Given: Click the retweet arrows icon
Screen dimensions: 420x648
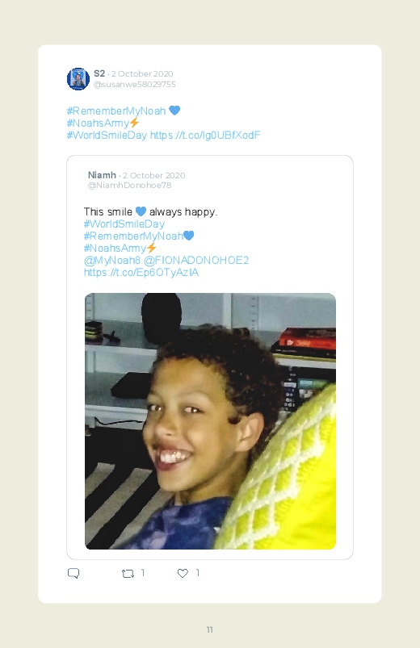Looking at the screenshot, I should click(128, 573).
